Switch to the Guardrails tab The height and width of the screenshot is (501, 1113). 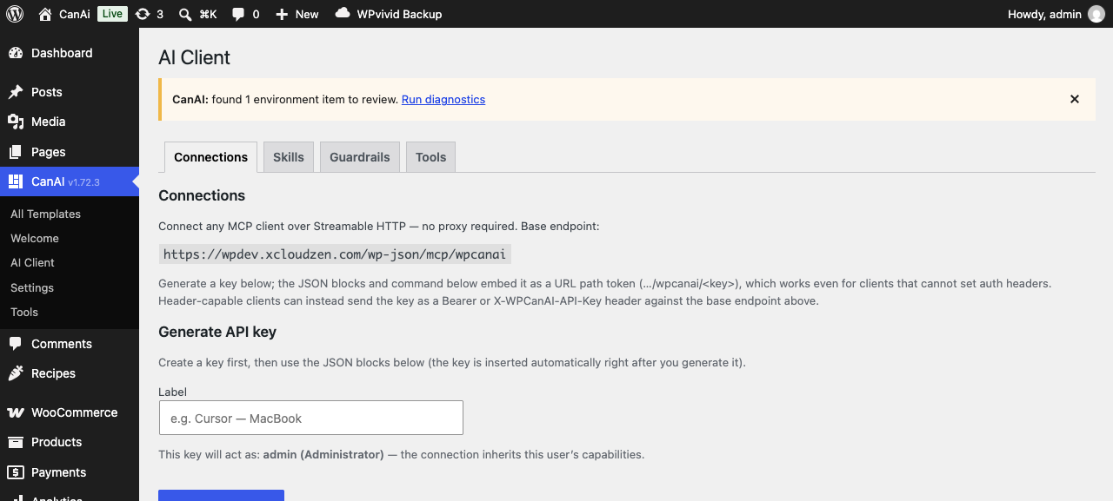(360, 157)
